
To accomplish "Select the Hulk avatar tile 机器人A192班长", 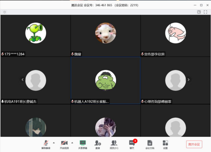I will 105,80.
